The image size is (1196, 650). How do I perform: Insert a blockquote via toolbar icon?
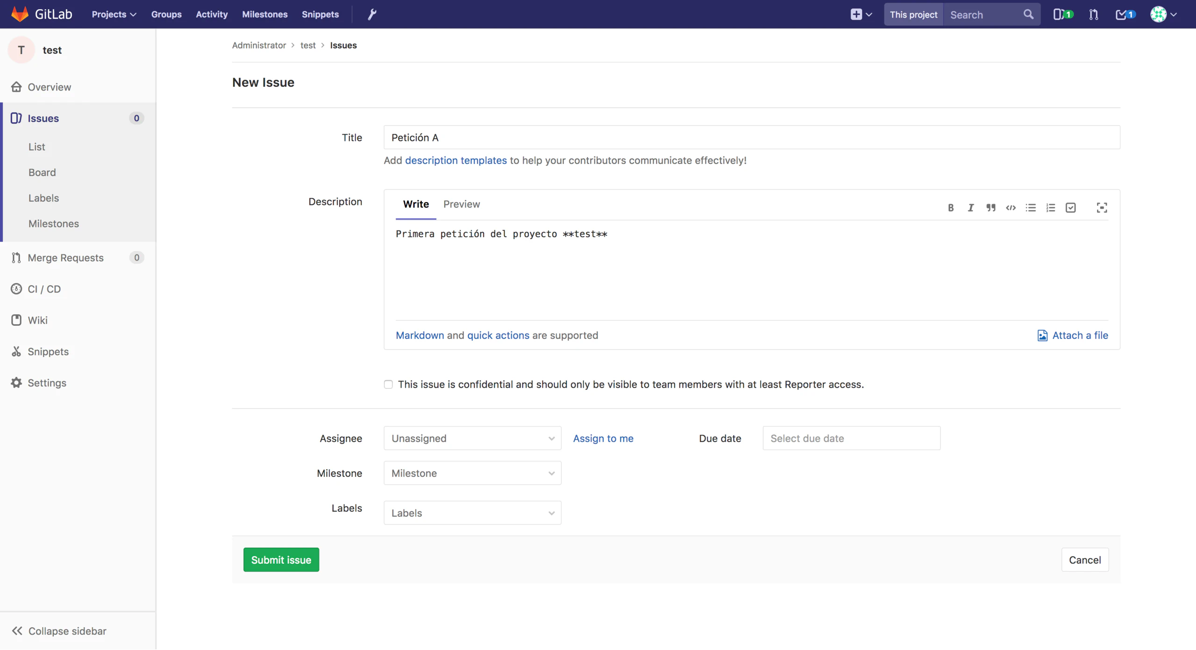click(990, 208)
